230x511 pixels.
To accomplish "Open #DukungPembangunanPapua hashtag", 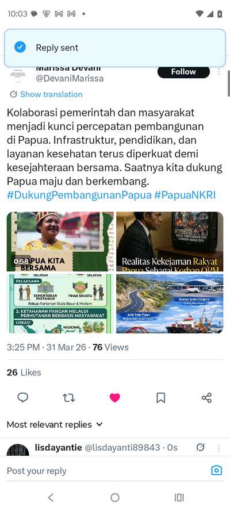I will coord(79,195).
